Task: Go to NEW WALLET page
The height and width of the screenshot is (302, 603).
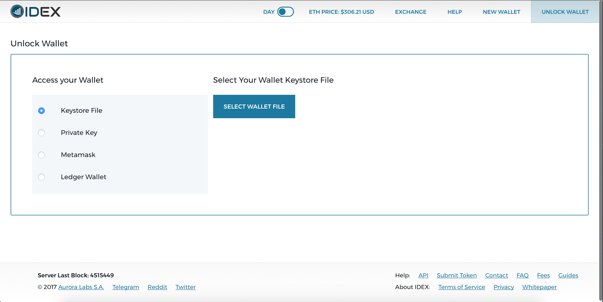Action: (502, 12)
